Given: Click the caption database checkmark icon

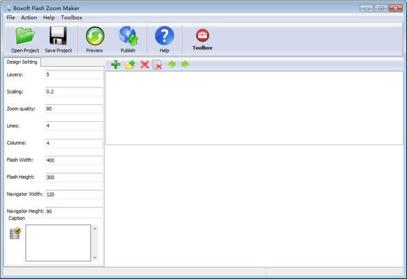Looking at the screenshot, I should pos(15,233).
